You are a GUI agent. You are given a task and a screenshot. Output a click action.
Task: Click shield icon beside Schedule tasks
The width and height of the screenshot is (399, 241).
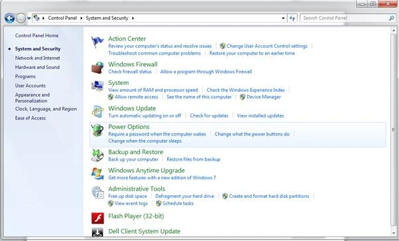158,203
